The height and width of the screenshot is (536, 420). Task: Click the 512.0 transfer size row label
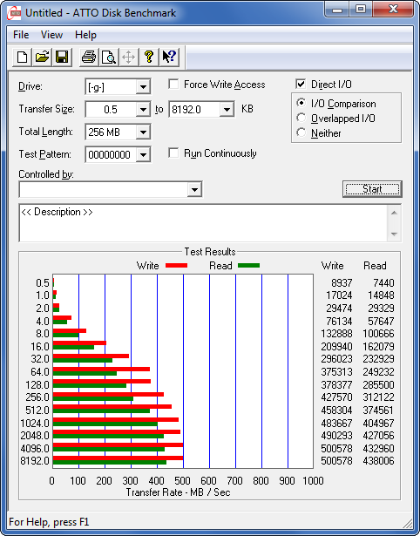tap(37, 410)
